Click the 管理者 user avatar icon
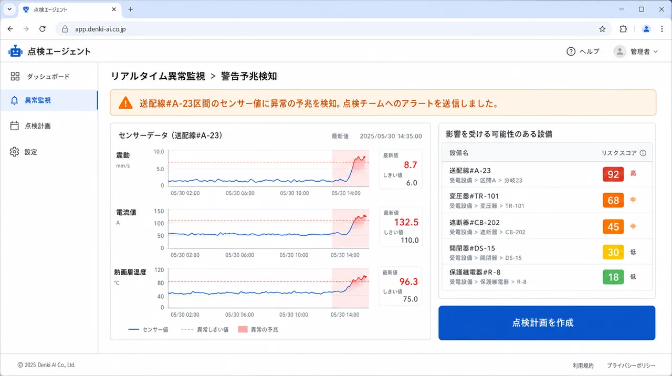The width and height of the screenshot is (672, 376). (x=620, y=51)
